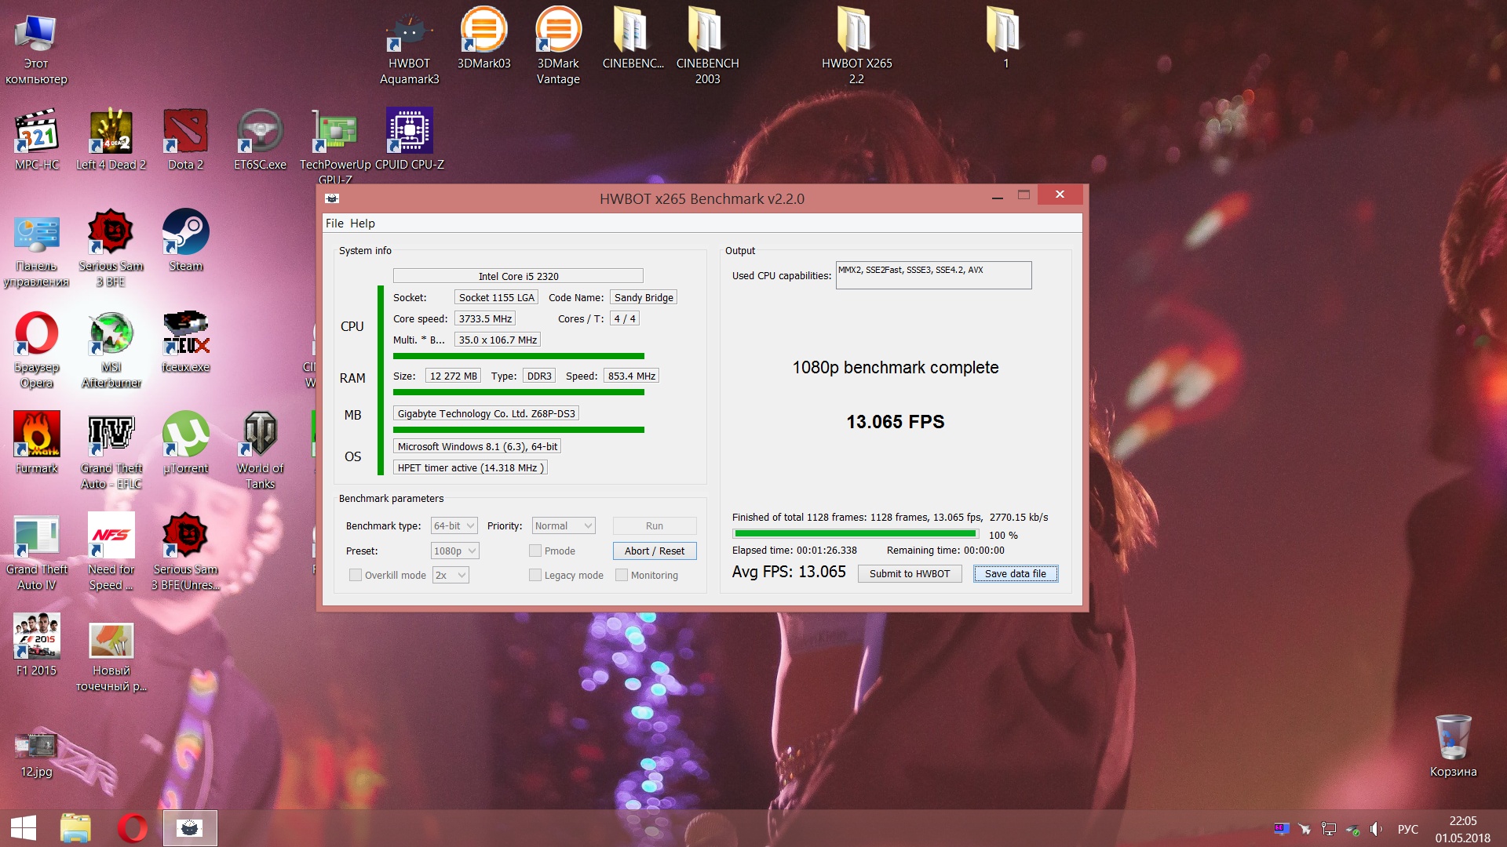Open the Overkill 2x multiplier dropdown
The image size is (1507, 847).
click(451, 575)
